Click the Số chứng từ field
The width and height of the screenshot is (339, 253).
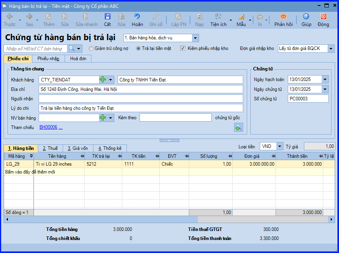[x=308, y=99]
